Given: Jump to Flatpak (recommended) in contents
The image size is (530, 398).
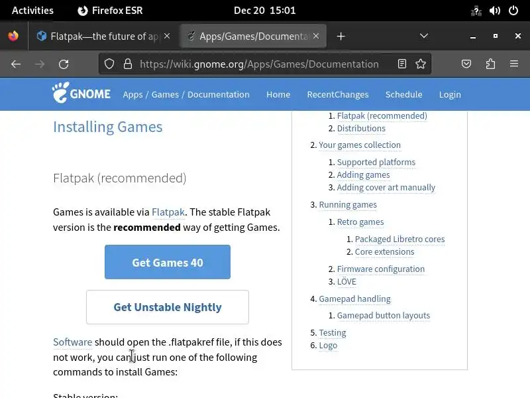Looking at the screenshot, I should [382, 115].
